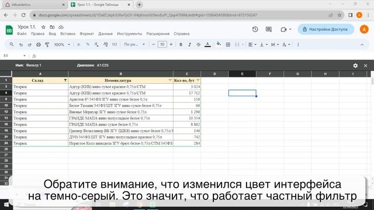Open horizontal align dropdown

[252, 44]
